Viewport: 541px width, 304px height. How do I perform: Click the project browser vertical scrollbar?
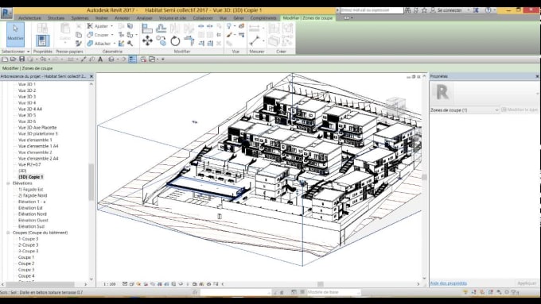(x=91, y=183)
